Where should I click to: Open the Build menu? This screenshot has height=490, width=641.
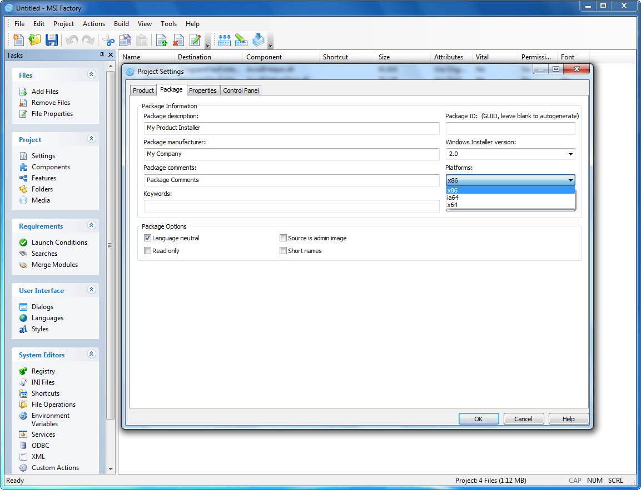121,24
